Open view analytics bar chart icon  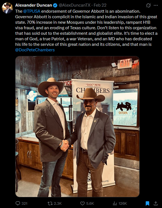point(115,203)
